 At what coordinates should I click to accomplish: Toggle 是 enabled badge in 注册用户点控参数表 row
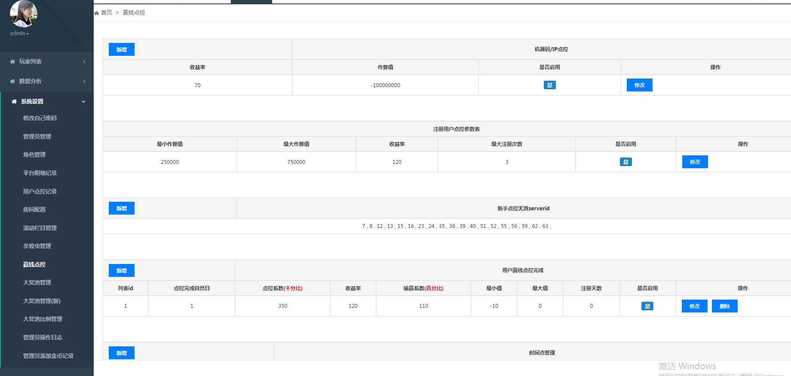coord(625,162)
